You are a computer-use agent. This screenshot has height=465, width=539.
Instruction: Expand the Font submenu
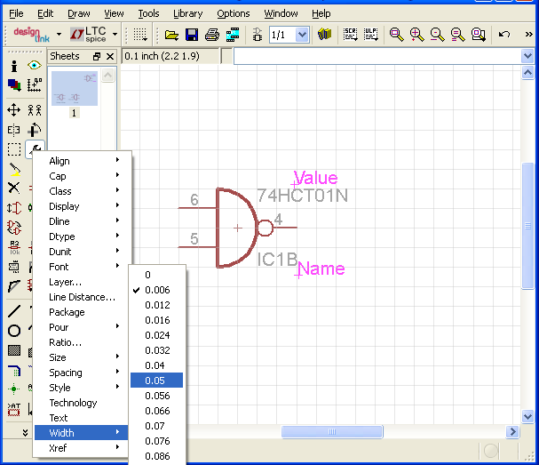[82, 267]
